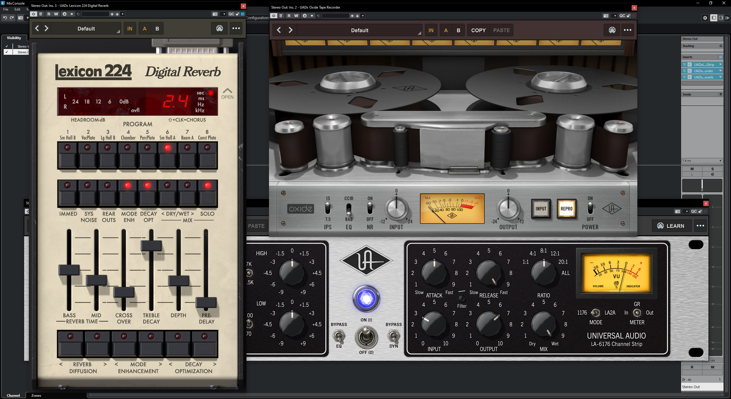This screenshot has height=399, width=731.
Task: Open MixConsole setup gear icon
Action: [705, 18]
